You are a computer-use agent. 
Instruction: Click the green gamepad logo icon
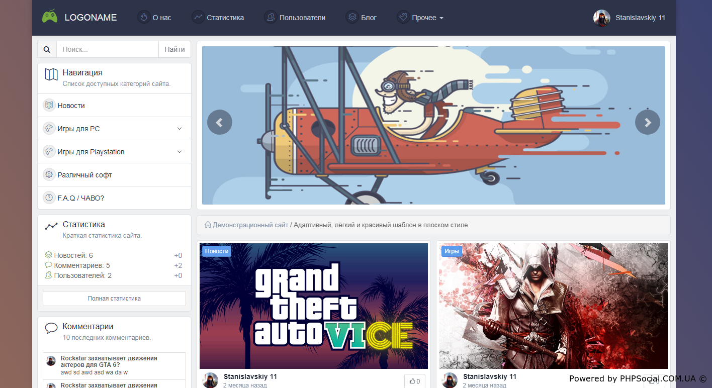tap(49, 17)
